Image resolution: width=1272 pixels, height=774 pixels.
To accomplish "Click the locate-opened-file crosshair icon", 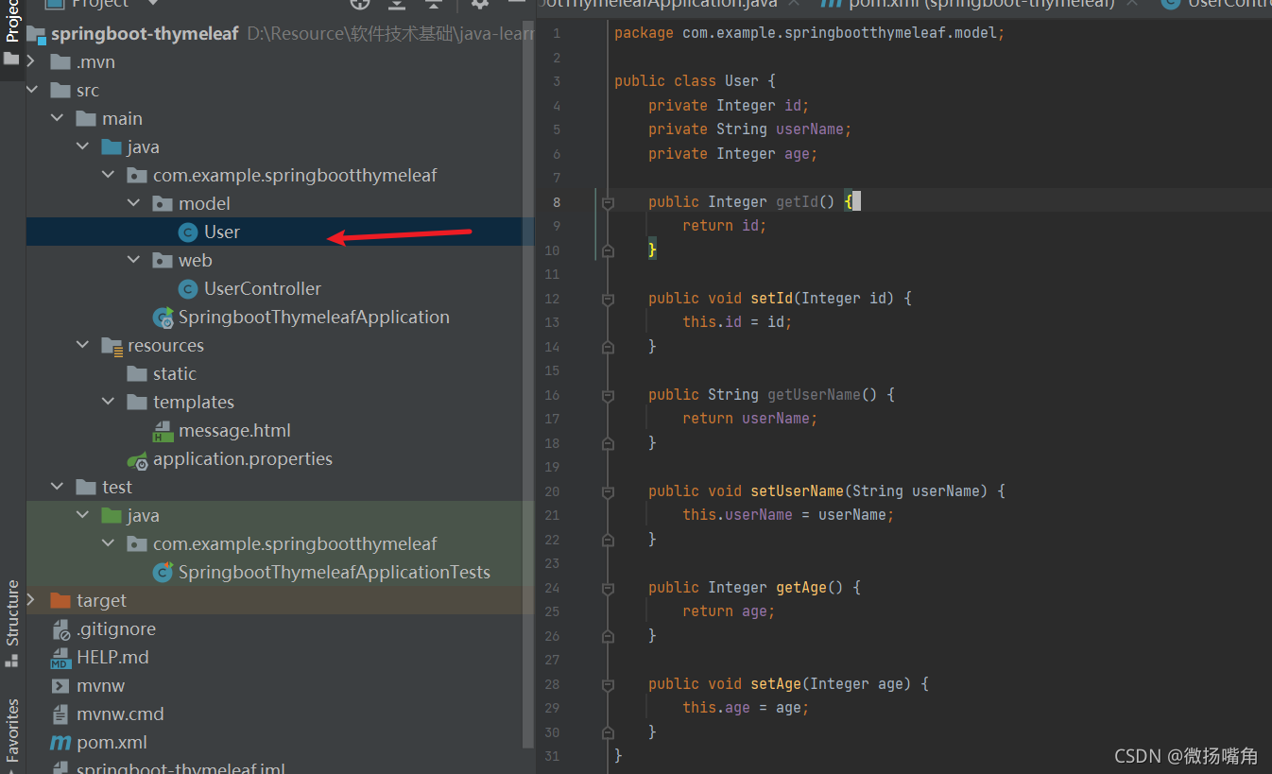I will [x=360, y=3].
